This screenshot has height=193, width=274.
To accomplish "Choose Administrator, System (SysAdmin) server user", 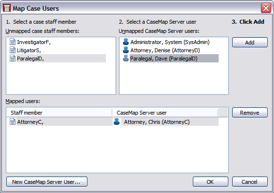I will (x=170, y=42).
